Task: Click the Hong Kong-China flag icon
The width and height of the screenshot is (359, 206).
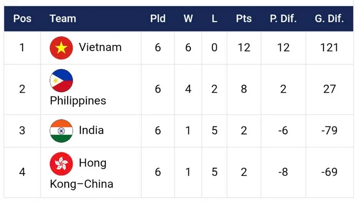Action: click(61, 163)
